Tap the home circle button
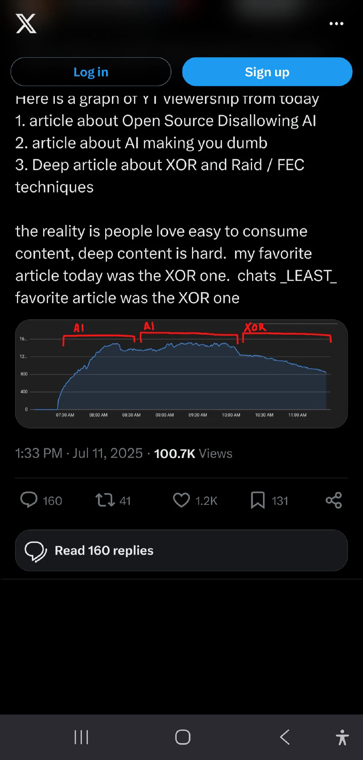 pyautogui.click(x=182, y=737)
